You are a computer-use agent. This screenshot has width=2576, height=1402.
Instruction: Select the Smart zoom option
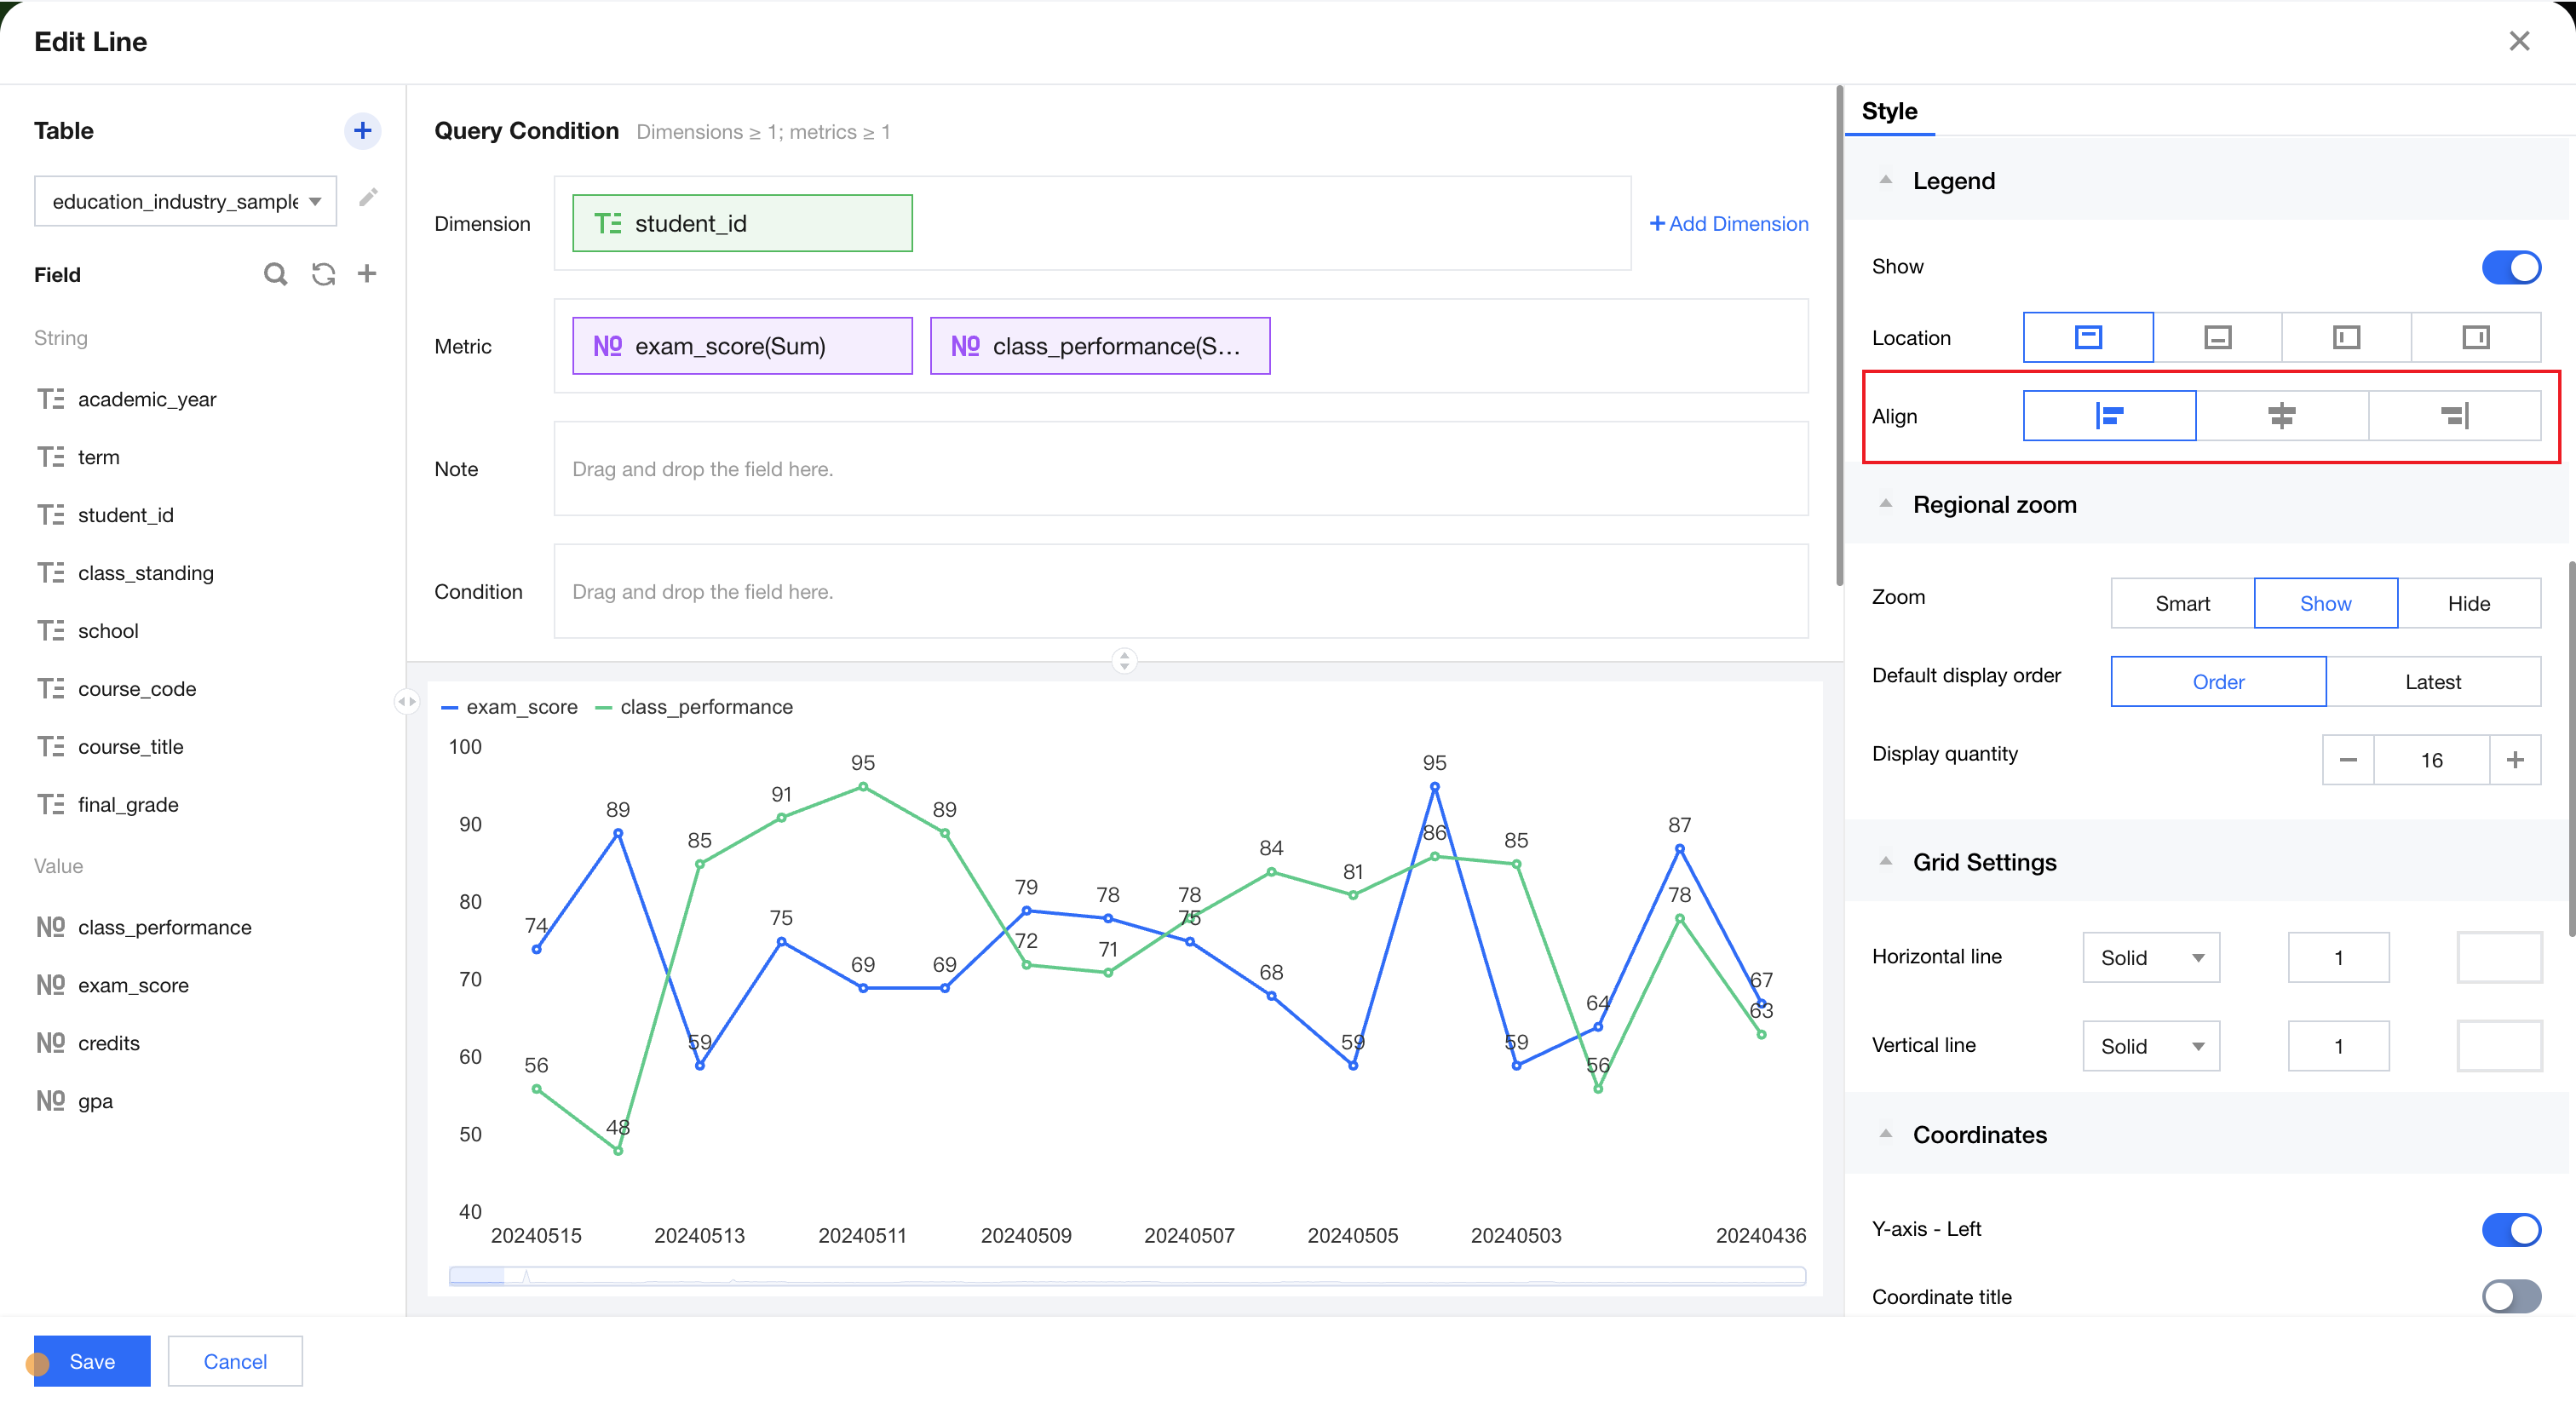tap(2182, 603)
